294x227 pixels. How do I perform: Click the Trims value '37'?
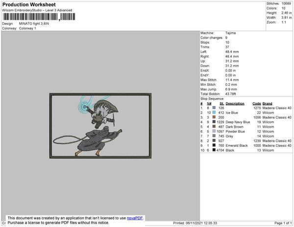pyautogui.click(x=227, y=47)
